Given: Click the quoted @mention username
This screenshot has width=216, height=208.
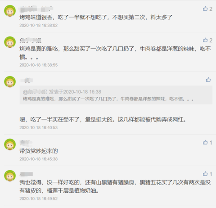Looking at the screenshot, I should pos(35,92).
